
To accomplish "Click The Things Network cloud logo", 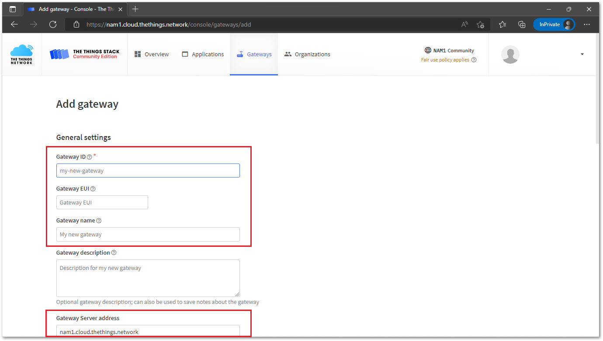I will point(22,54).
